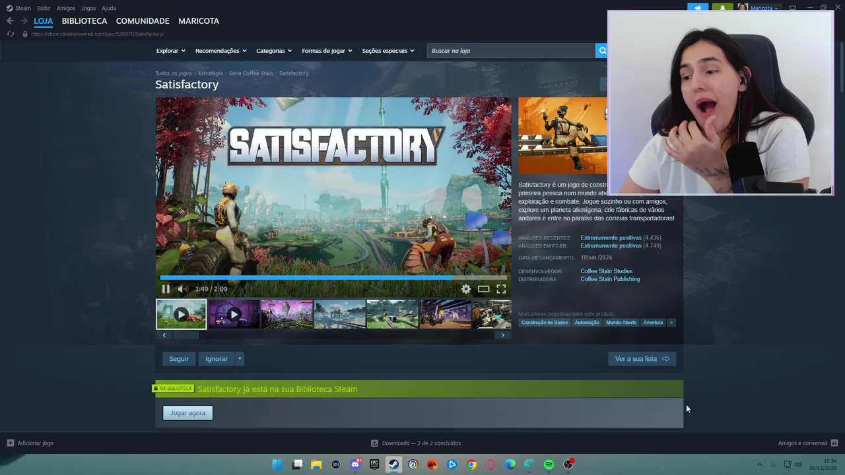845x475 pixels.
Task: Open Coffee Stain Studios developer link
Action: click(x=606, y=271)
